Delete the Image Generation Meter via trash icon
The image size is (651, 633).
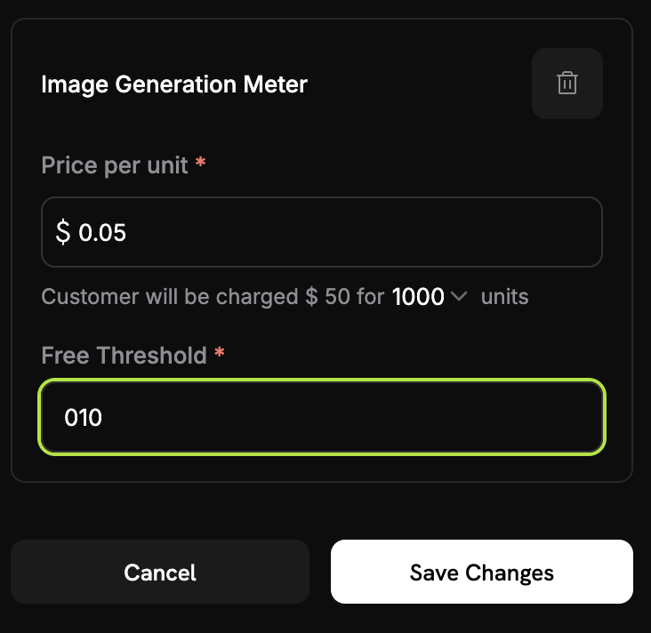tap(567, 84)
